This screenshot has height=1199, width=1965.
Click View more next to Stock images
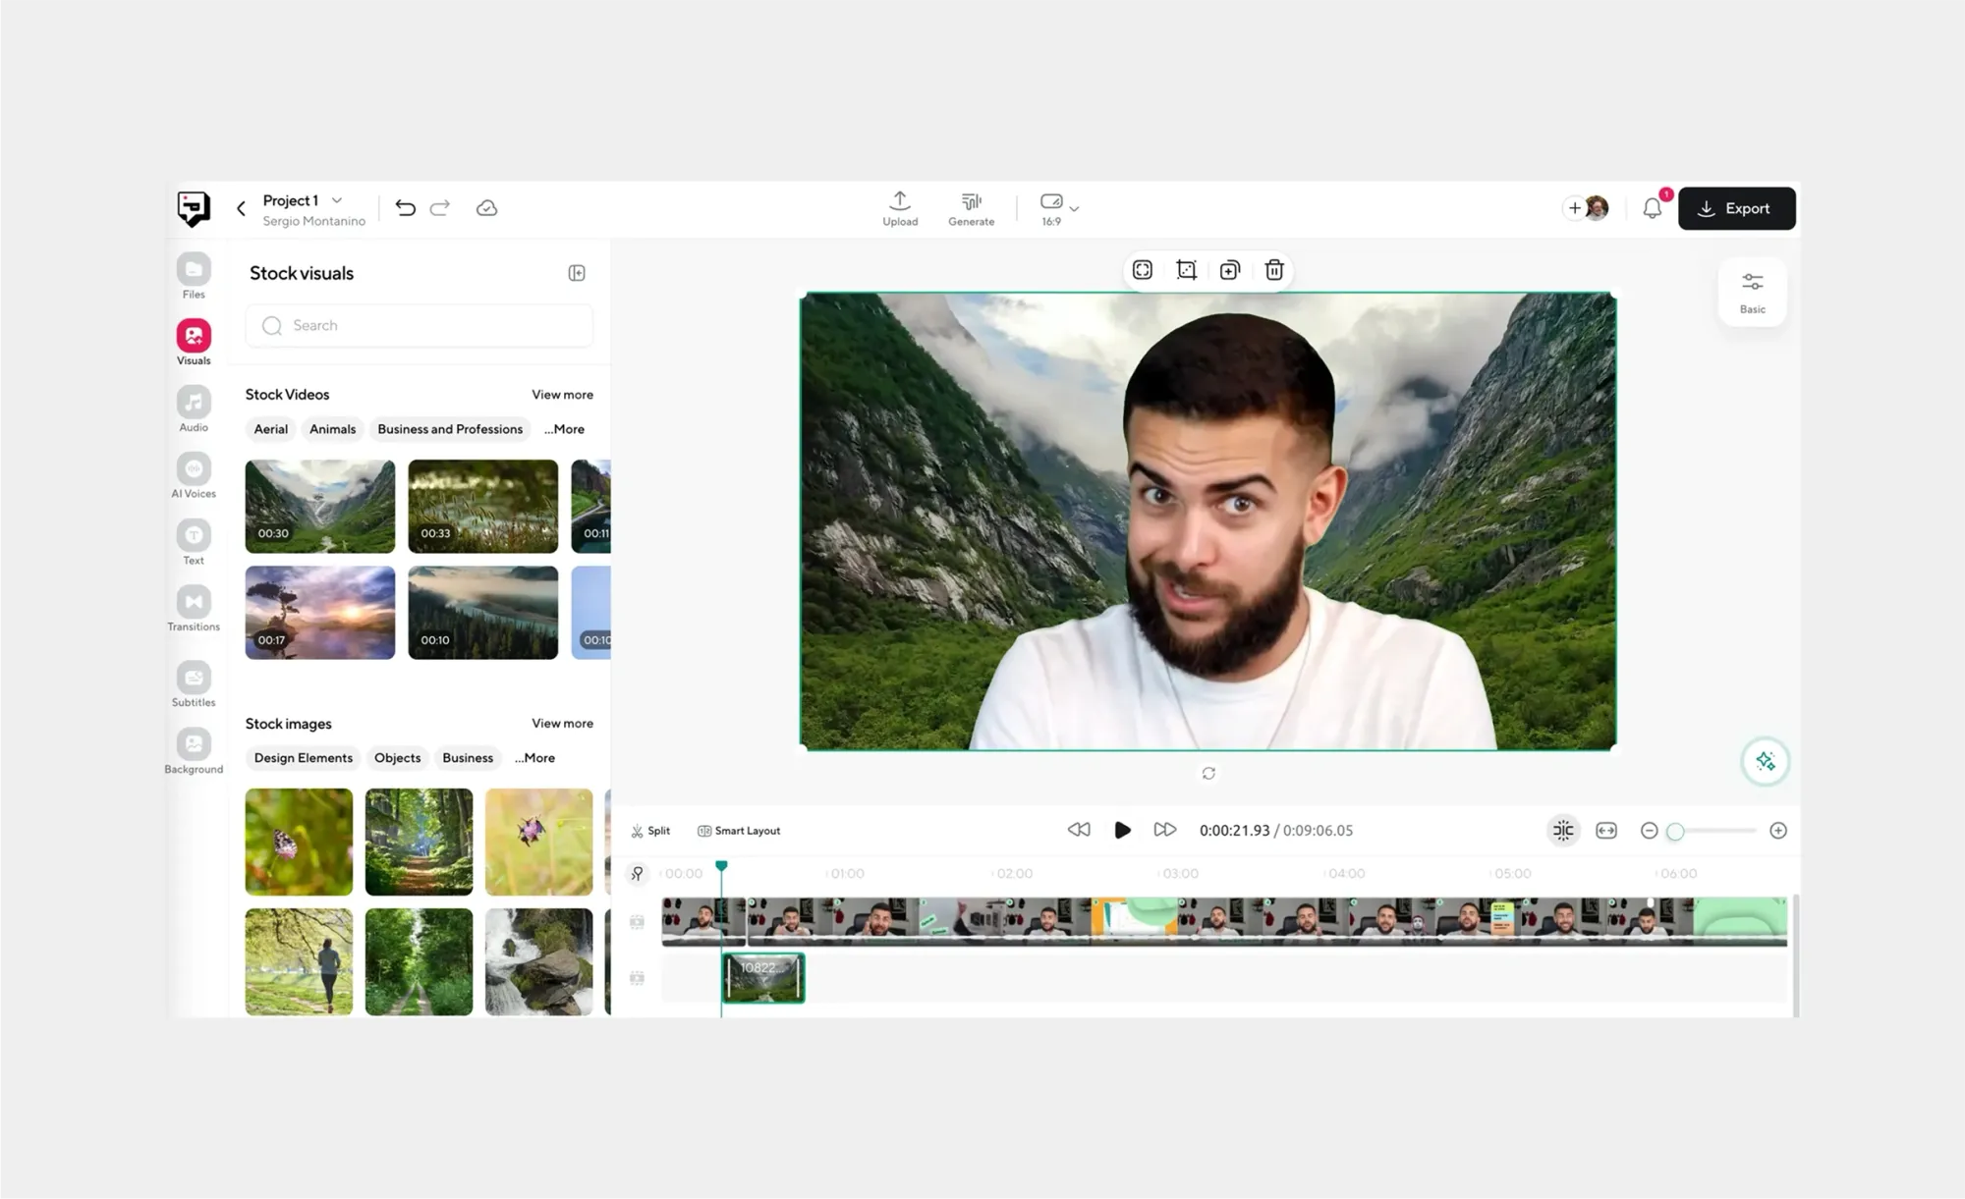tap(562, 724)
